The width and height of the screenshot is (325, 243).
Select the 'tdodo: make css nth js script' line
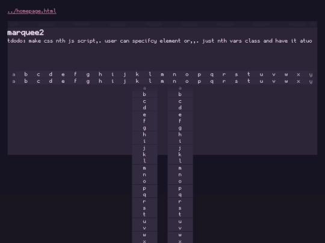pos(159,41)
